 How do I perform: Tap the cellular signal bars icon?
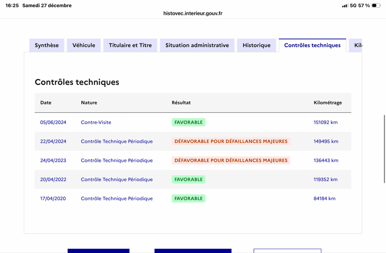[x=345, y=6]
